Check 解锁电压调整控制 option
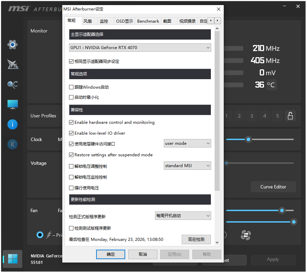The image size is (307, 273). pyautogui.click(x=71, y=166)
